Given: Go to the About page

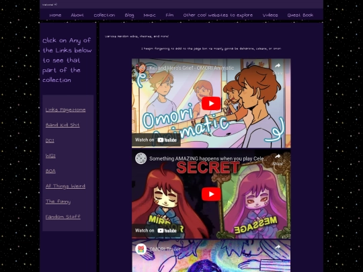Looking at the screenshot, I should (x=77, y=15).
